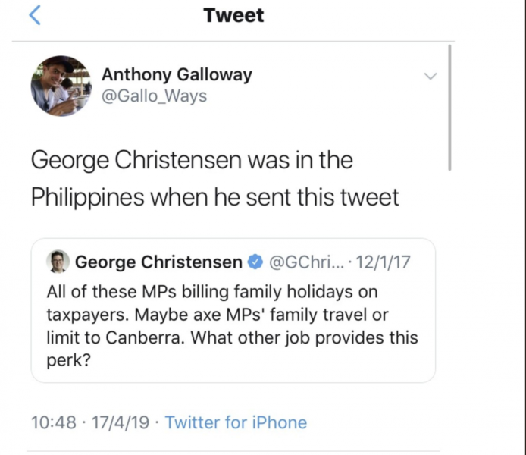Open the Twitter for iPhone source link

pyautogui.click(x=236, y=422)
